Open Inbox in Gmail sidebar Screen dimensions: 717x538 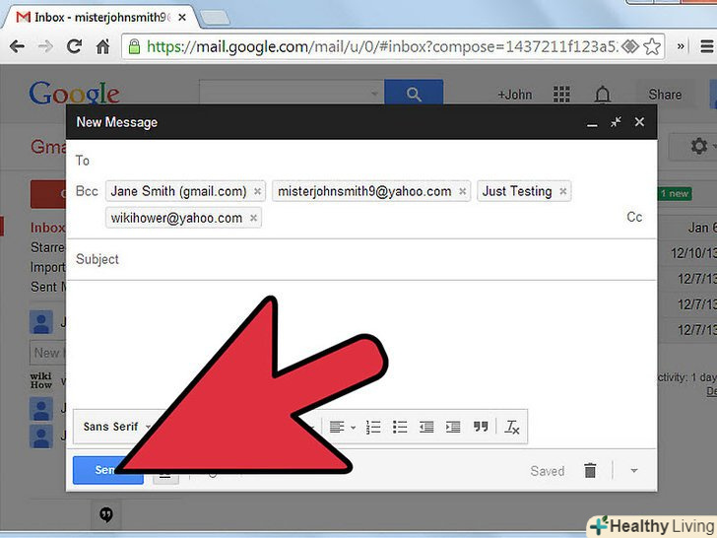[47, 228]
